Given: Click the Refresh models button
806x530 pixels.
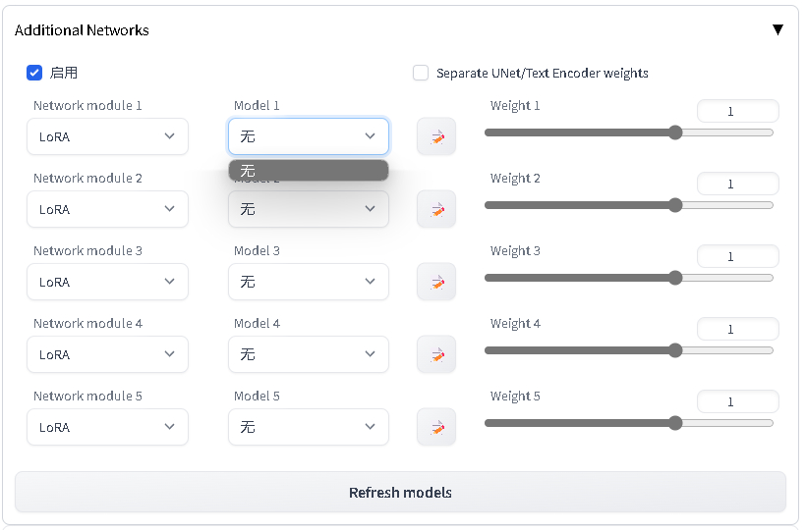Looking at the screenshot, I should 400,493.
